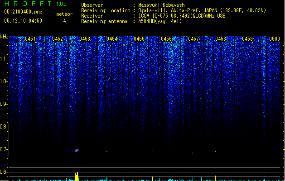This screenshot has width=285, height=181.
Task: Click the Receiver label
Action: 92,16
